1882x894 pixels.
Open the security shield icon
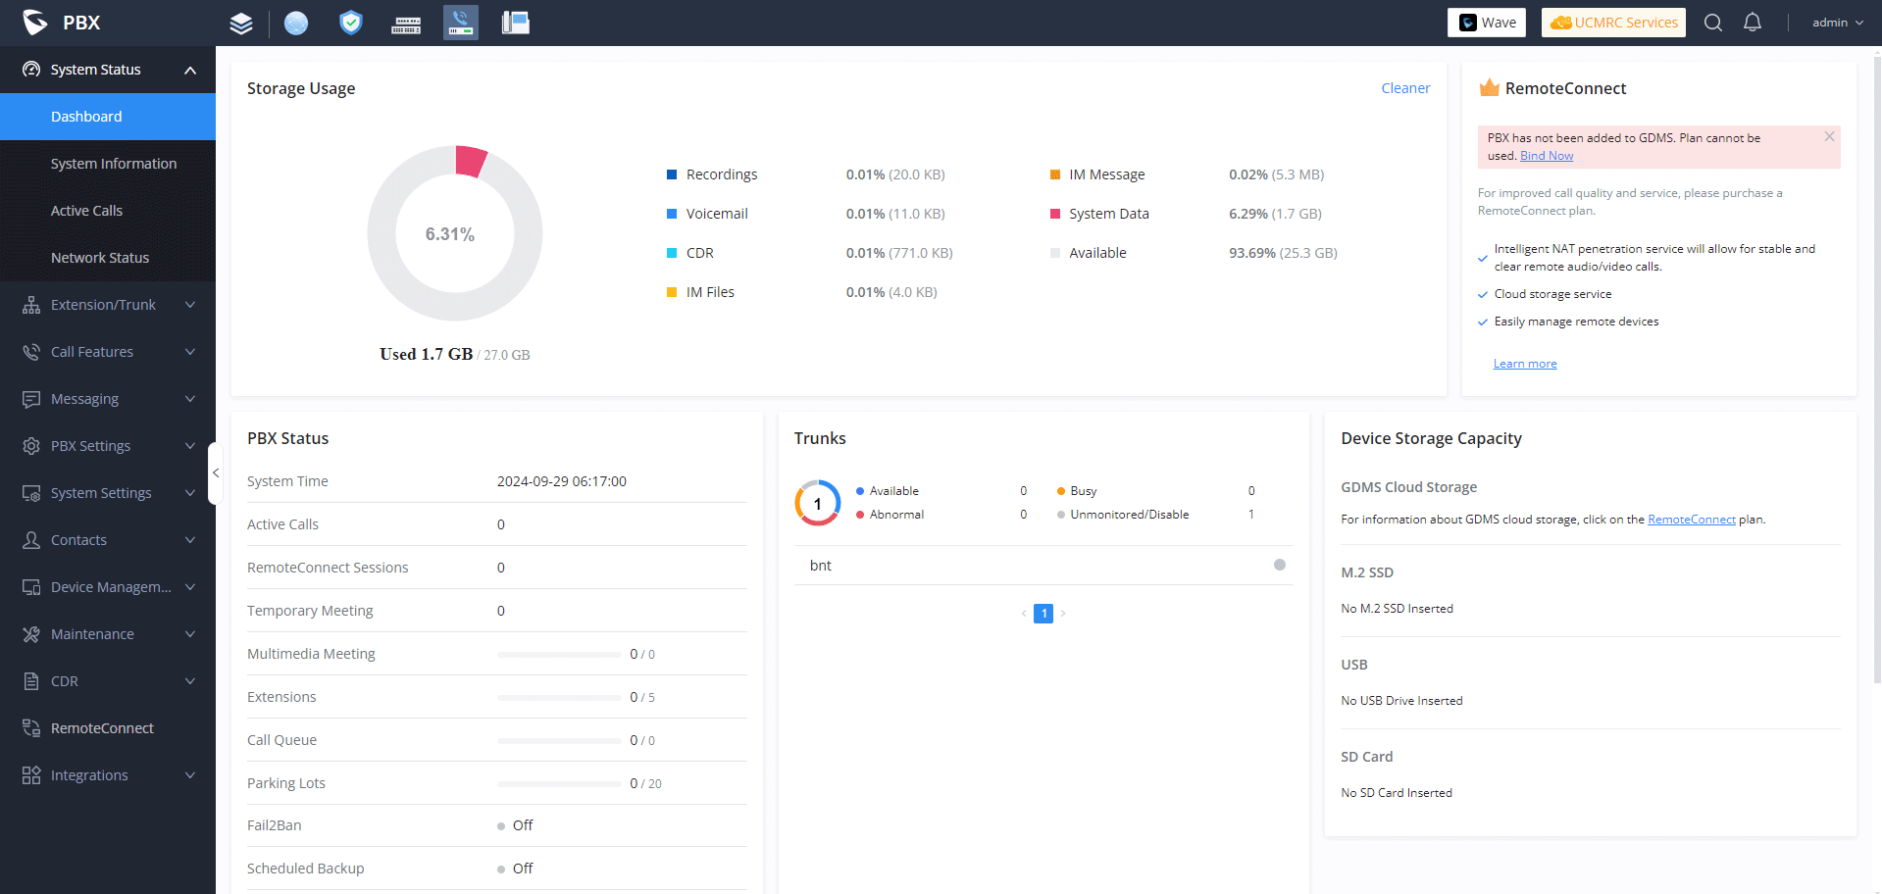coord(351,23)
